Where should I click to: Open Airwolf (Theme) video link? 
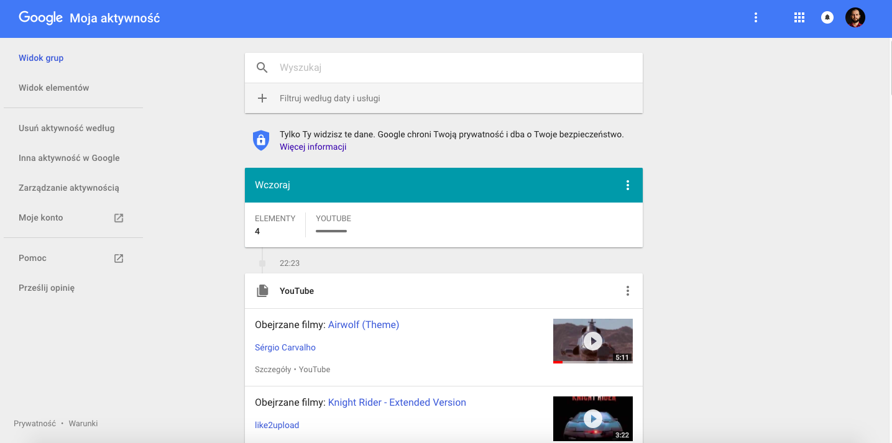tap(364, 324)
